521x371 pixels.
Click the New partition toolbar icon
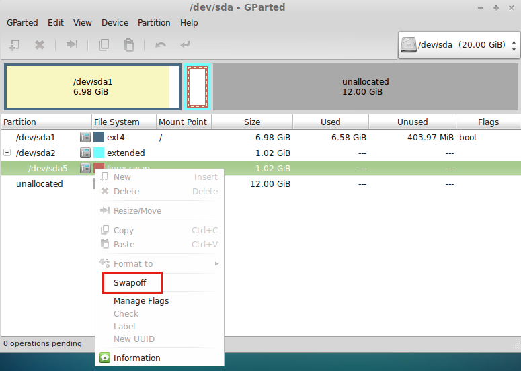(x=15, y=45)
